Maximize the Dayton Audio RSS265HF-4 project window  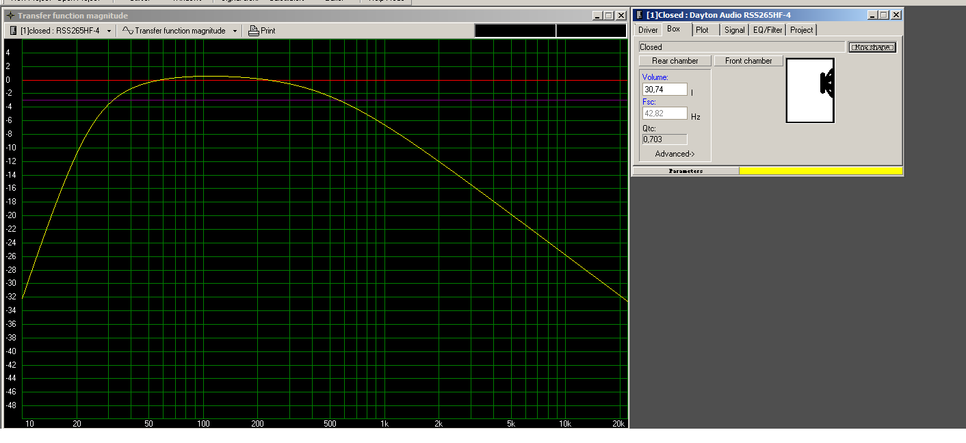(883, 15)
